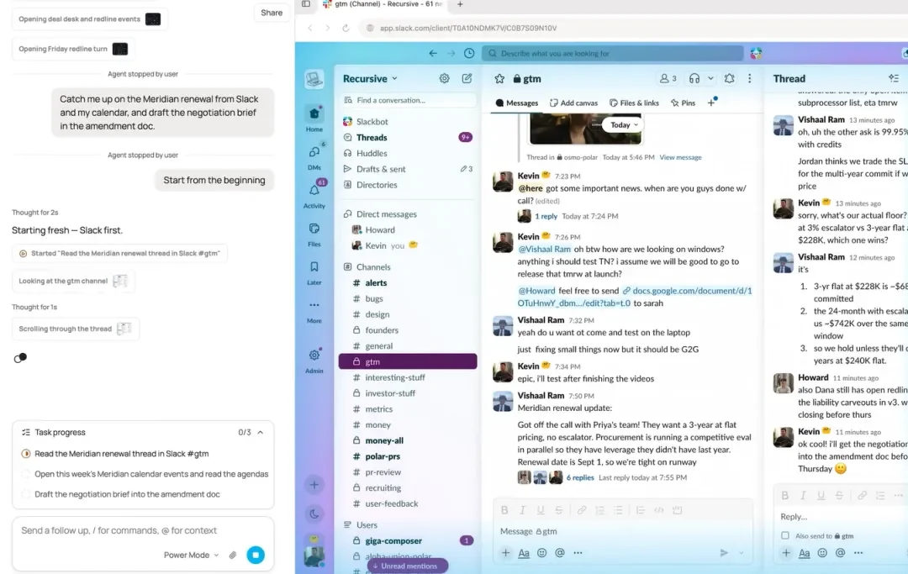Apply strikethrough in gtm message composer
The height and width of the screenshot is (574, 908).
click(x=558, y=510)
